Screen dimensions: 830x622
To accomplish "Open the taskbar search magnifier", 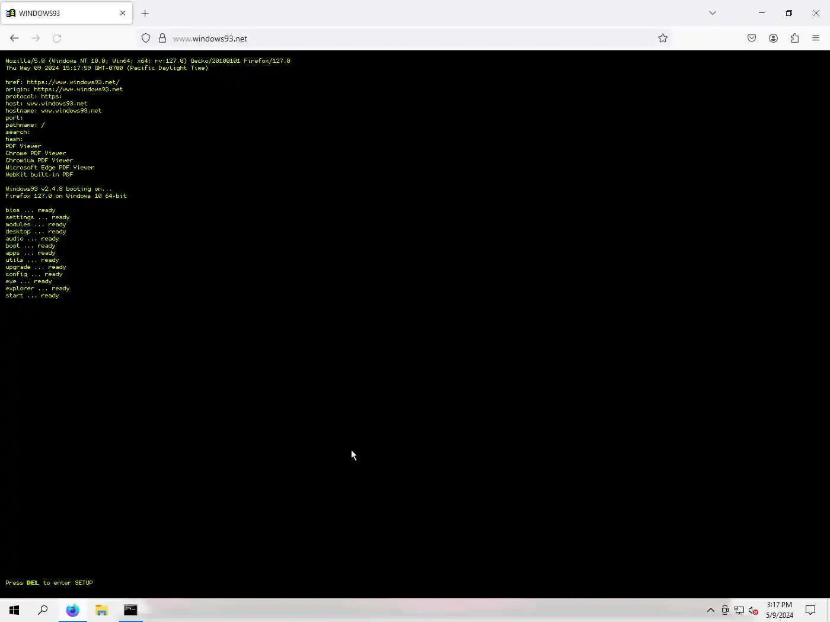I will 43,610.
